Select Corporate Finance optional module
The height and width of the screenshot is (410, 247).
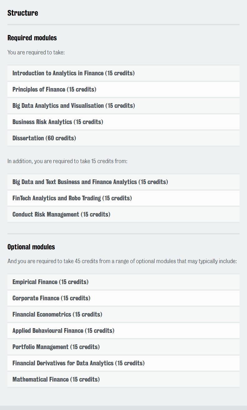coord(123,298)
